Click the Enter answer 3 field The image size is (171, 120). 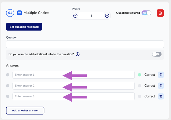click(73, 96)
